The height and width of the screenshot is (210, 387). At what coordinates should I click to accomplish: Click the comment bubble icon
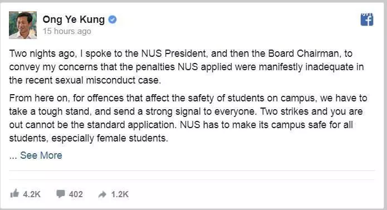(x=61, y=194)
